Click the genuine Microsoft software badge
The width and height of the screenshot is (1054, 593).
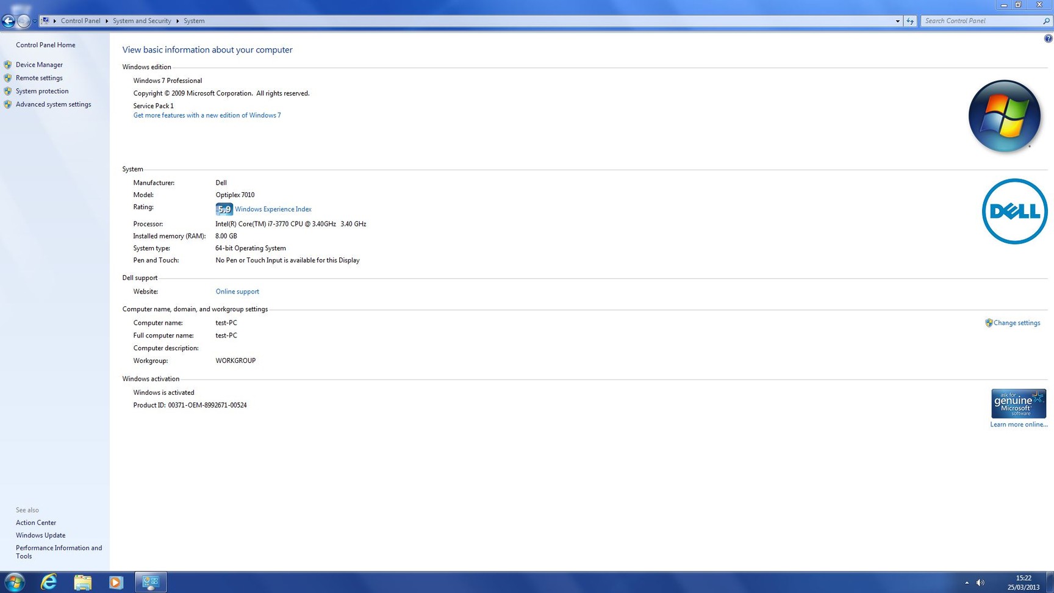click(x=1019, y=403)
